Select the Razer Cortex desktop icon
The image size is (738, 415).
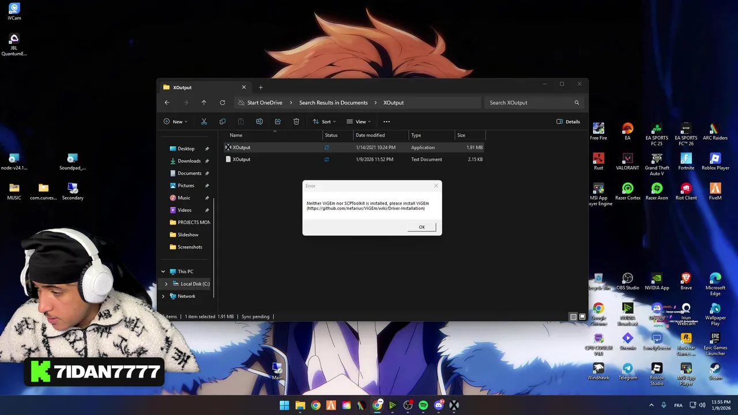(627, 191)
